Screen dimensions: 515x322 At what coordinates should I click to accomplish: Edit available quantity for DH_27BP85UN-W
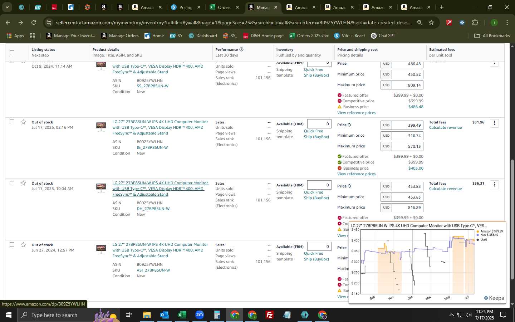[x=319, y=185]
